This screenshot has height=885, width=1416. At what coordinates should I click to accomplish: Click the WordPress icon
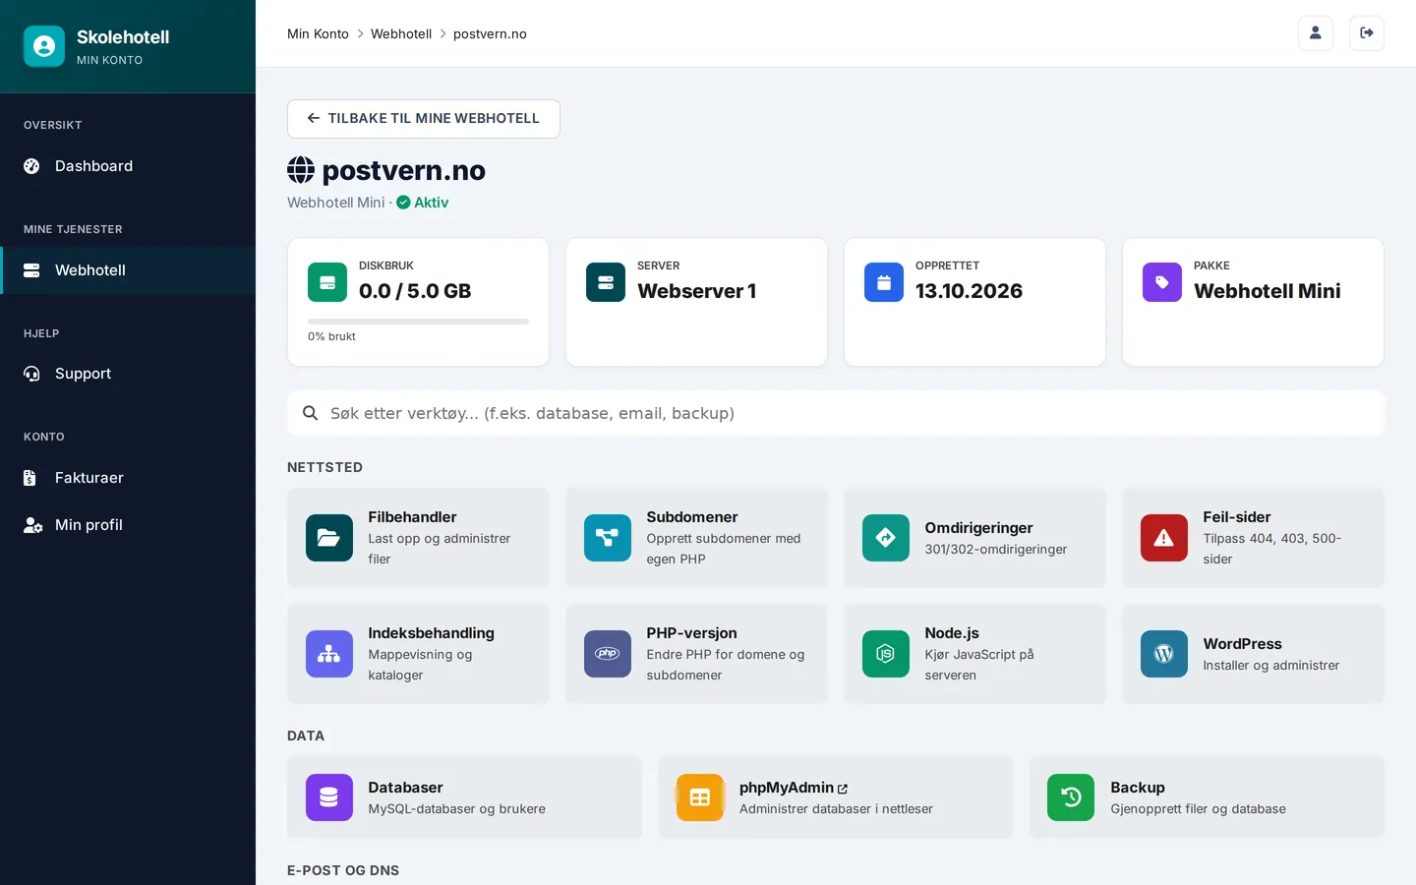1164,654
